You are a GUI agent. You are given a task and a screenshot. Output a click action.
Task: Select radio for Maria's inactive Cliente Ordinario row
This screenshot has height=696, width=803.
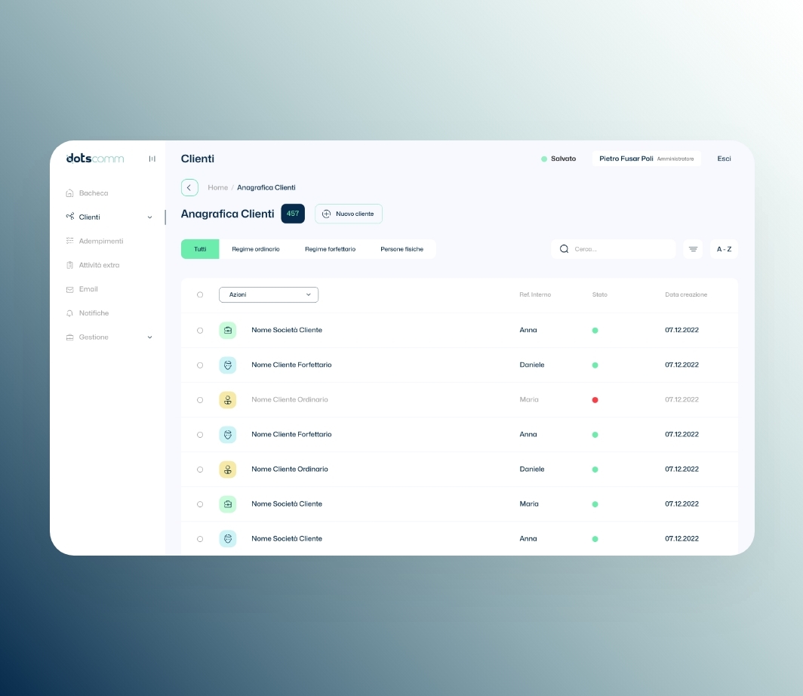200,400
